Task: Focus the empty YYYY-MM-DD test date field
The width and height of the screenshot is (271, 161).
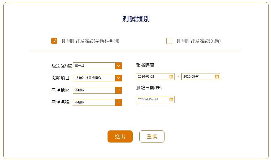Action: click(152, 99)
